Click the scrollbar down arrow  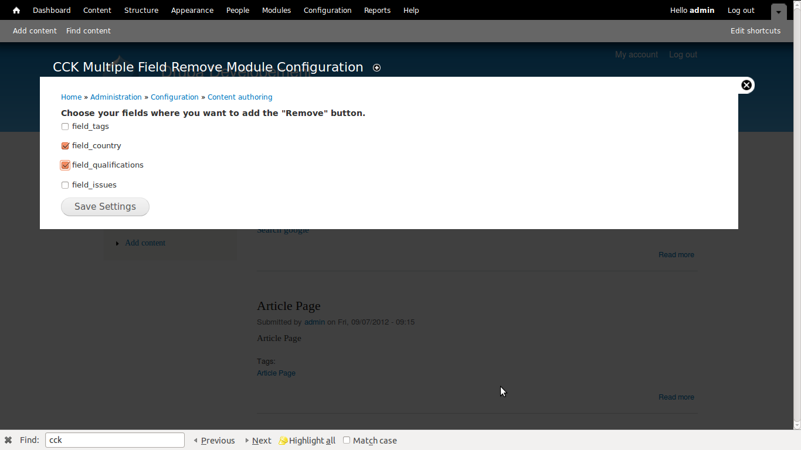tap(796, 425)
